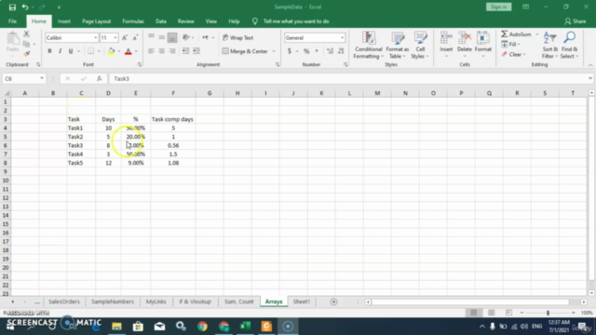Viewport: 596px width, 335px height.
Task: Decrease the decimal places
Action: click(341, 51)
